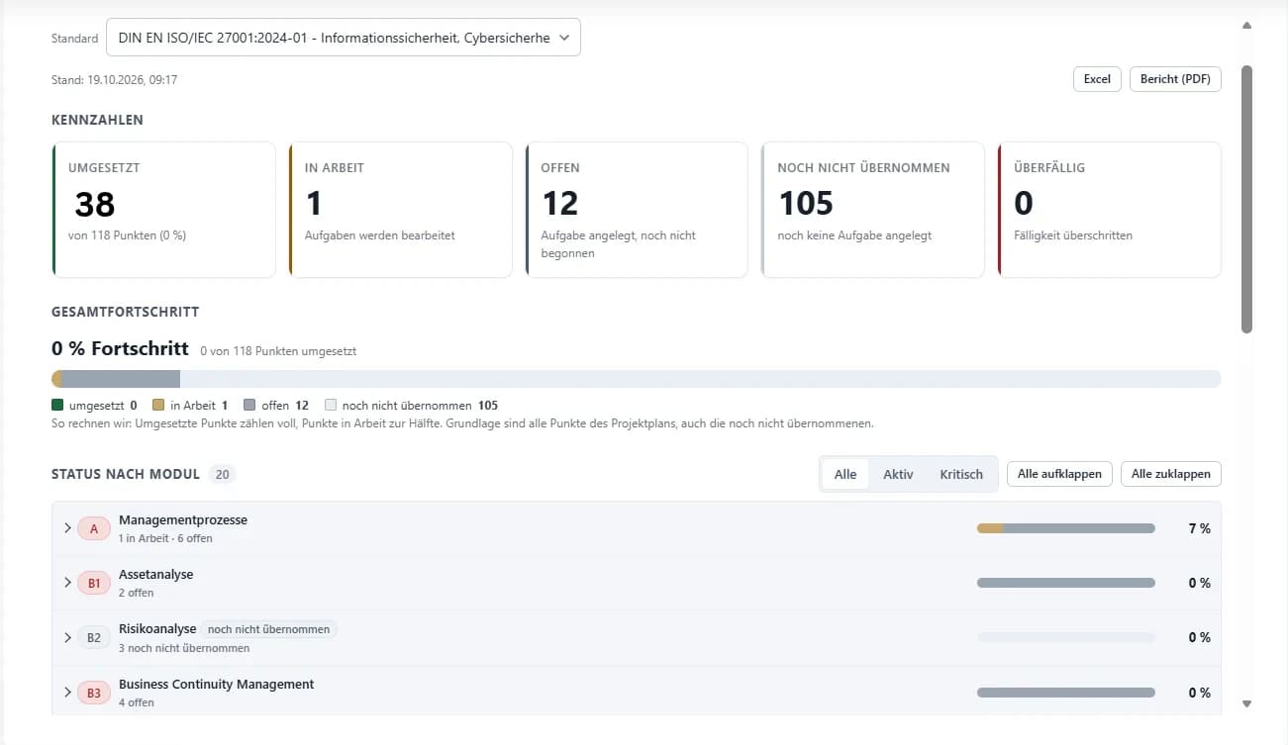The image size is (1288, 745).
Task: Click the Offen 12 card
Action: (x=637, y=210)
